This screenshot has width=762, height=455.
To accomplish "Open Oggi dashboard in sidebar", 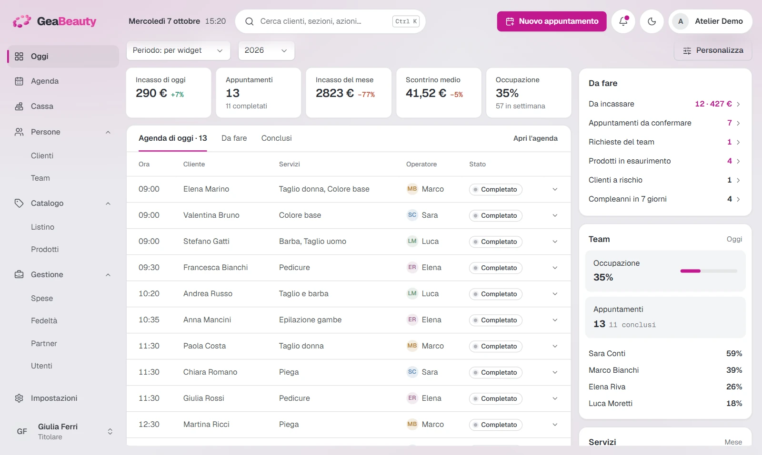I will (x=63, y=56).
